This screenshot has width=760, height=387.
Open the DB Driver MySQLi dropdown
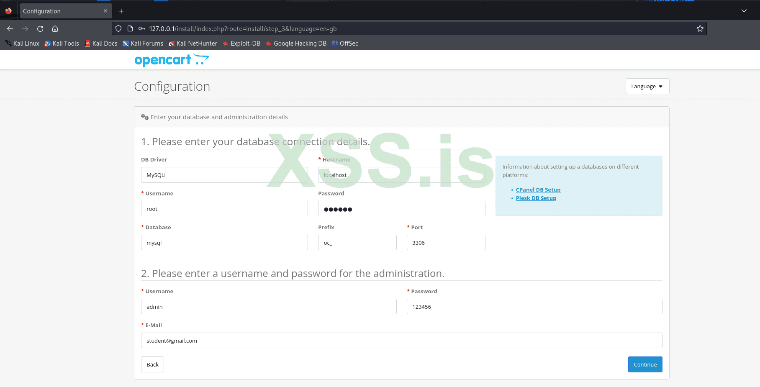[x=224, y=175]
